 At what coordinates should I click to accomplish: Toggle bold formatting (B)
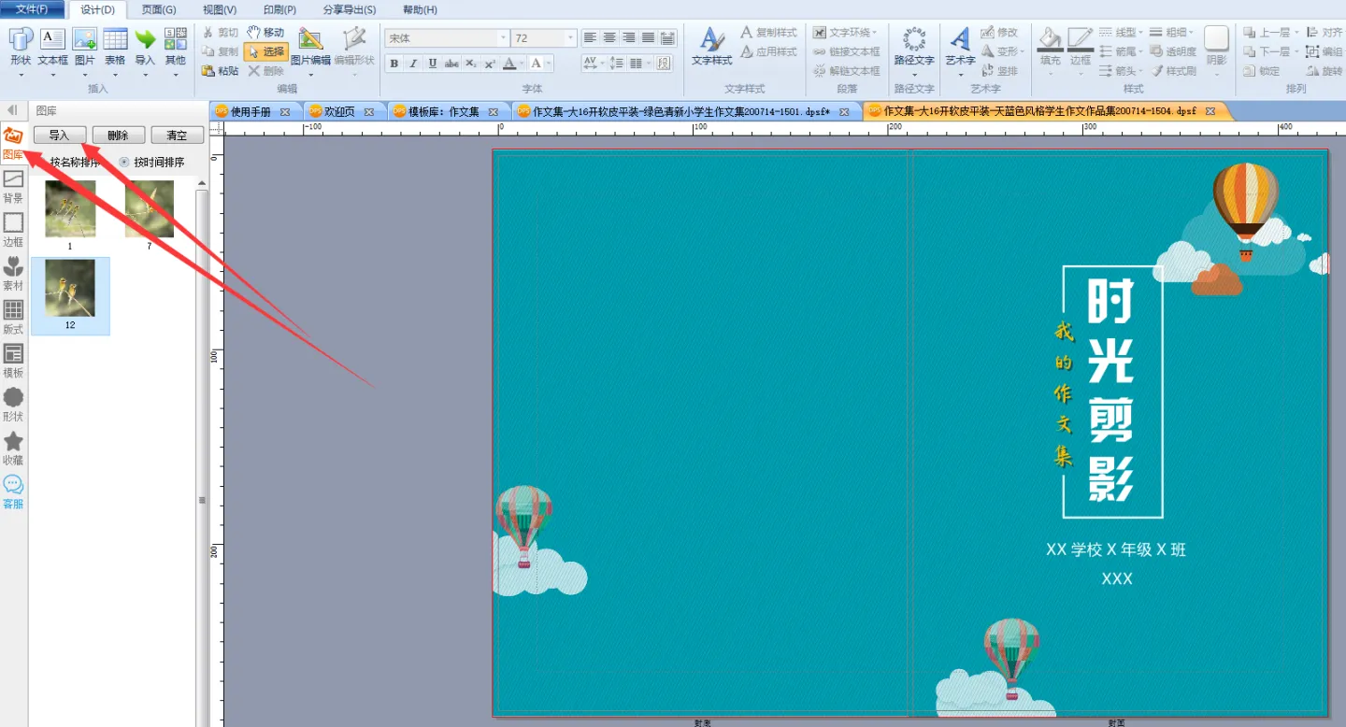click(x=394, y=64)
